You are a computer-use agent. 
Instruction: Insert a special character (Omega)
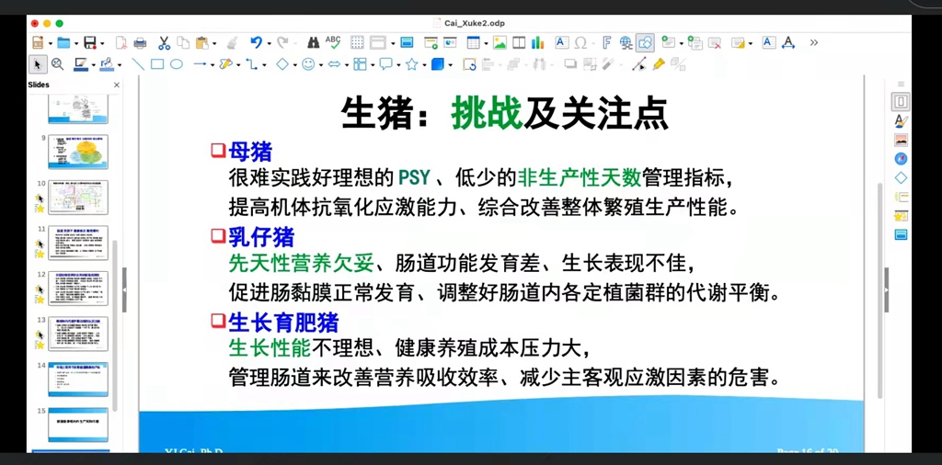(x=580, y=42)
